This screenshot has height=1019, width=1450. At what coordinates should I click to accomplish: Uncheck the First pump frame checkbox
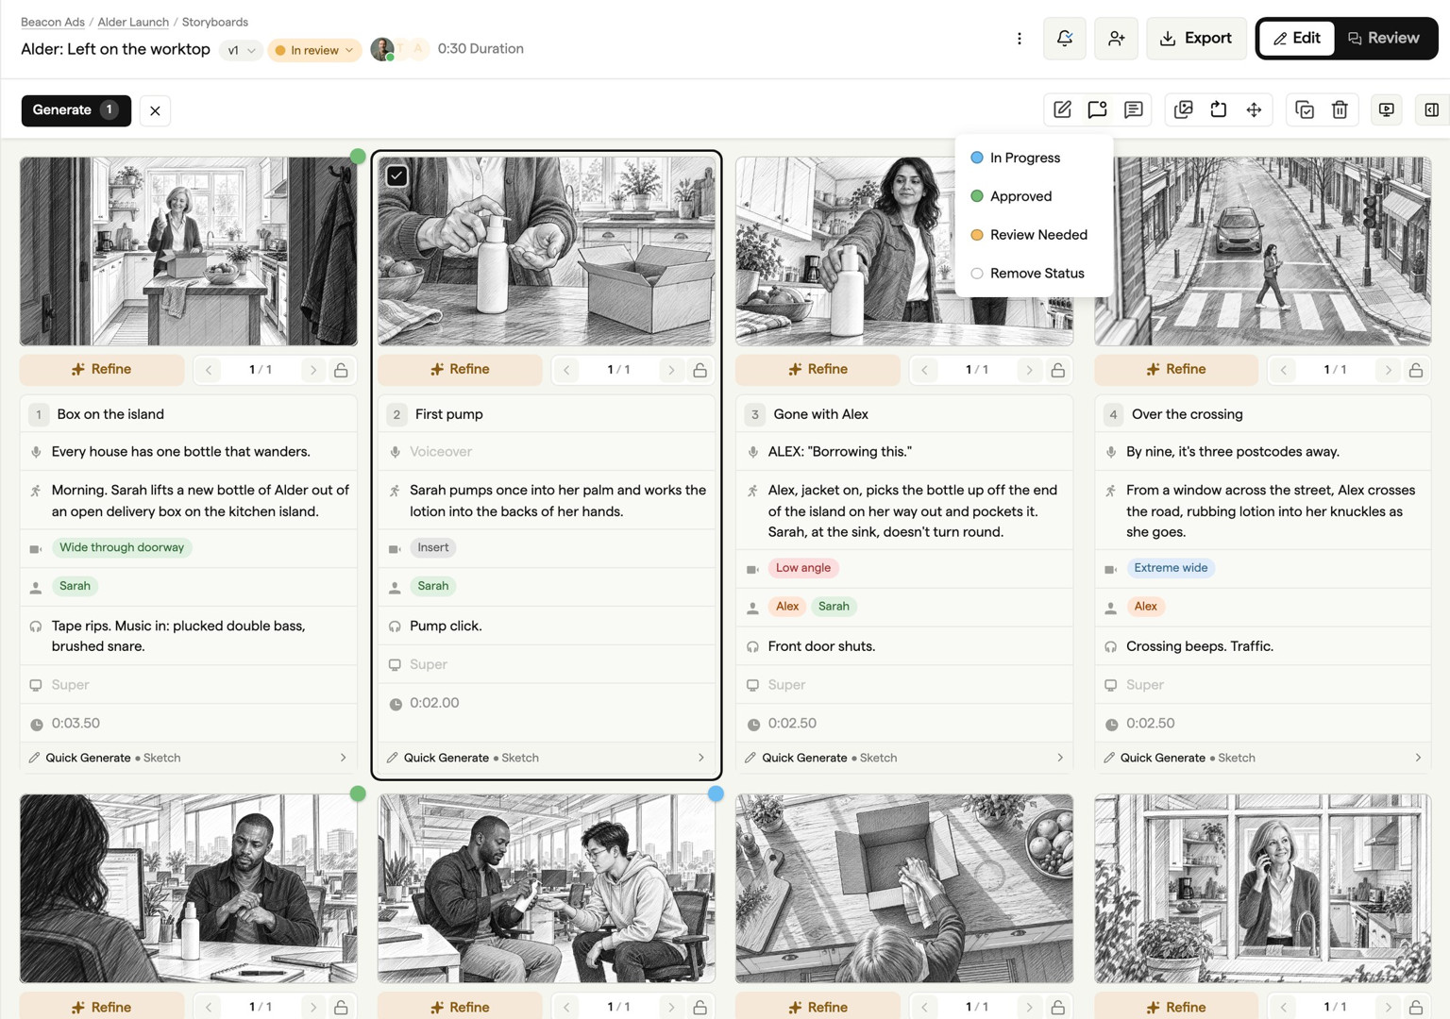tap(396, 175)
